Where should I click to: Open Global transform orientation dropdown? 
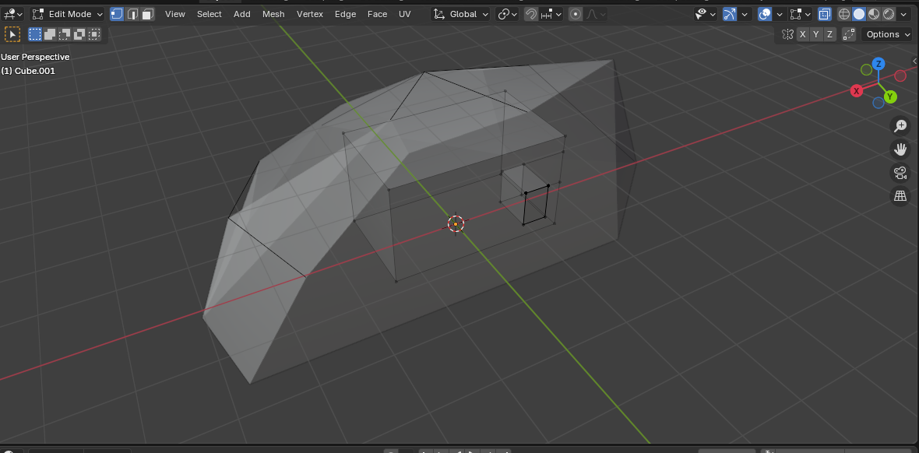click(461, 14)
